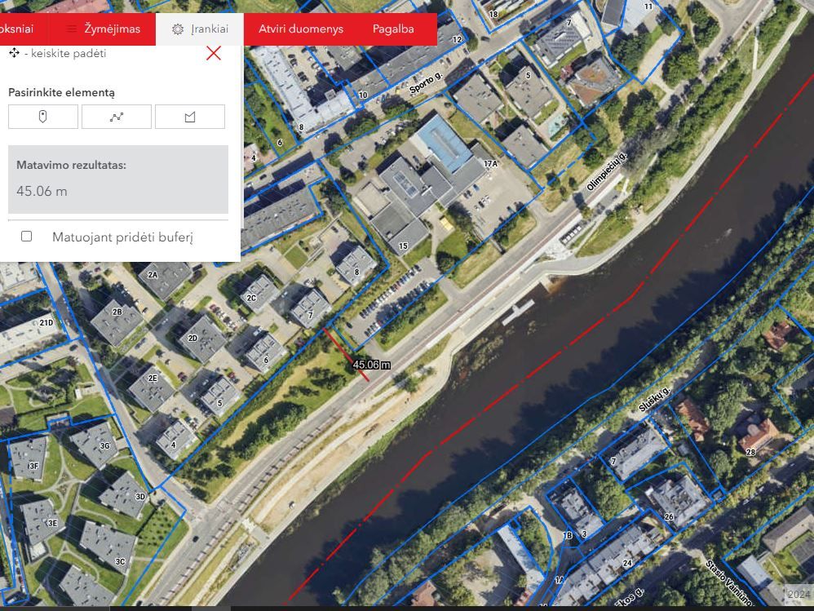Click the Olimpiečių g. street label

(x=606, y=171)
